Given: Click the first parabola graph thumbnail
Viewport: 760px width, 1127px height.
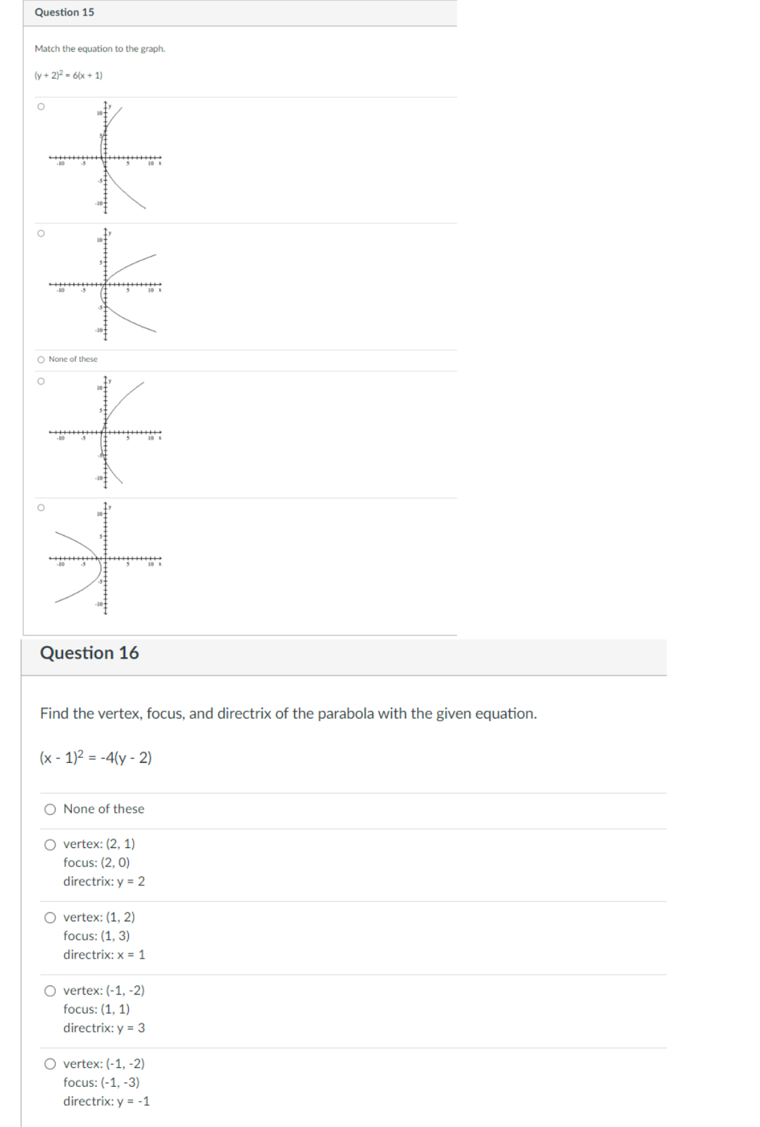Looking at the screenshot, I should click(106, 158).
